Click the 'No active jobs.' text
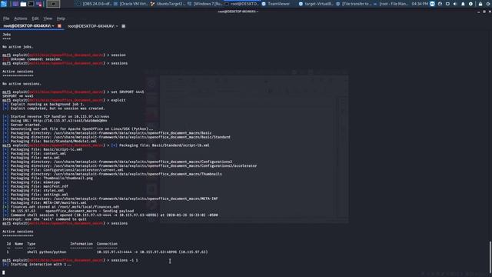The height and width of the screenshot is (277, 492). point(18,47)
